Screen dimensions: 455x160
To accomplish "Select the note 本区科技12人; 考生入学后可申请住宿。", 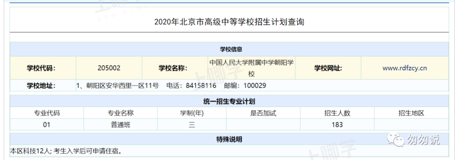I will tap(66, 150).
